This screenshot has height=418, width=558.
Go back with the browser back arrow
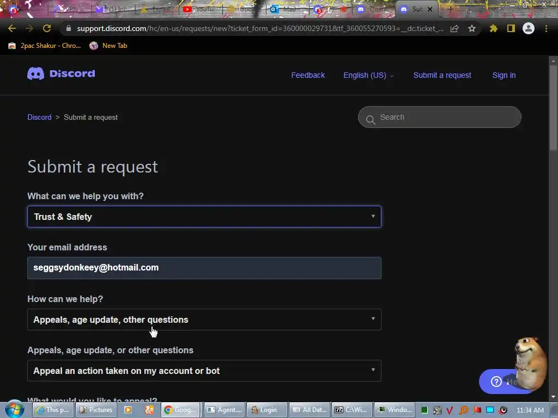click(12, 28)
